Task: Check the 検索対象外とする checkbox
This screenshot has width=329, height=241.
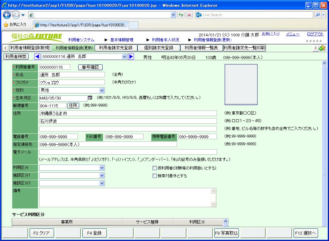Action: [155, 176]
